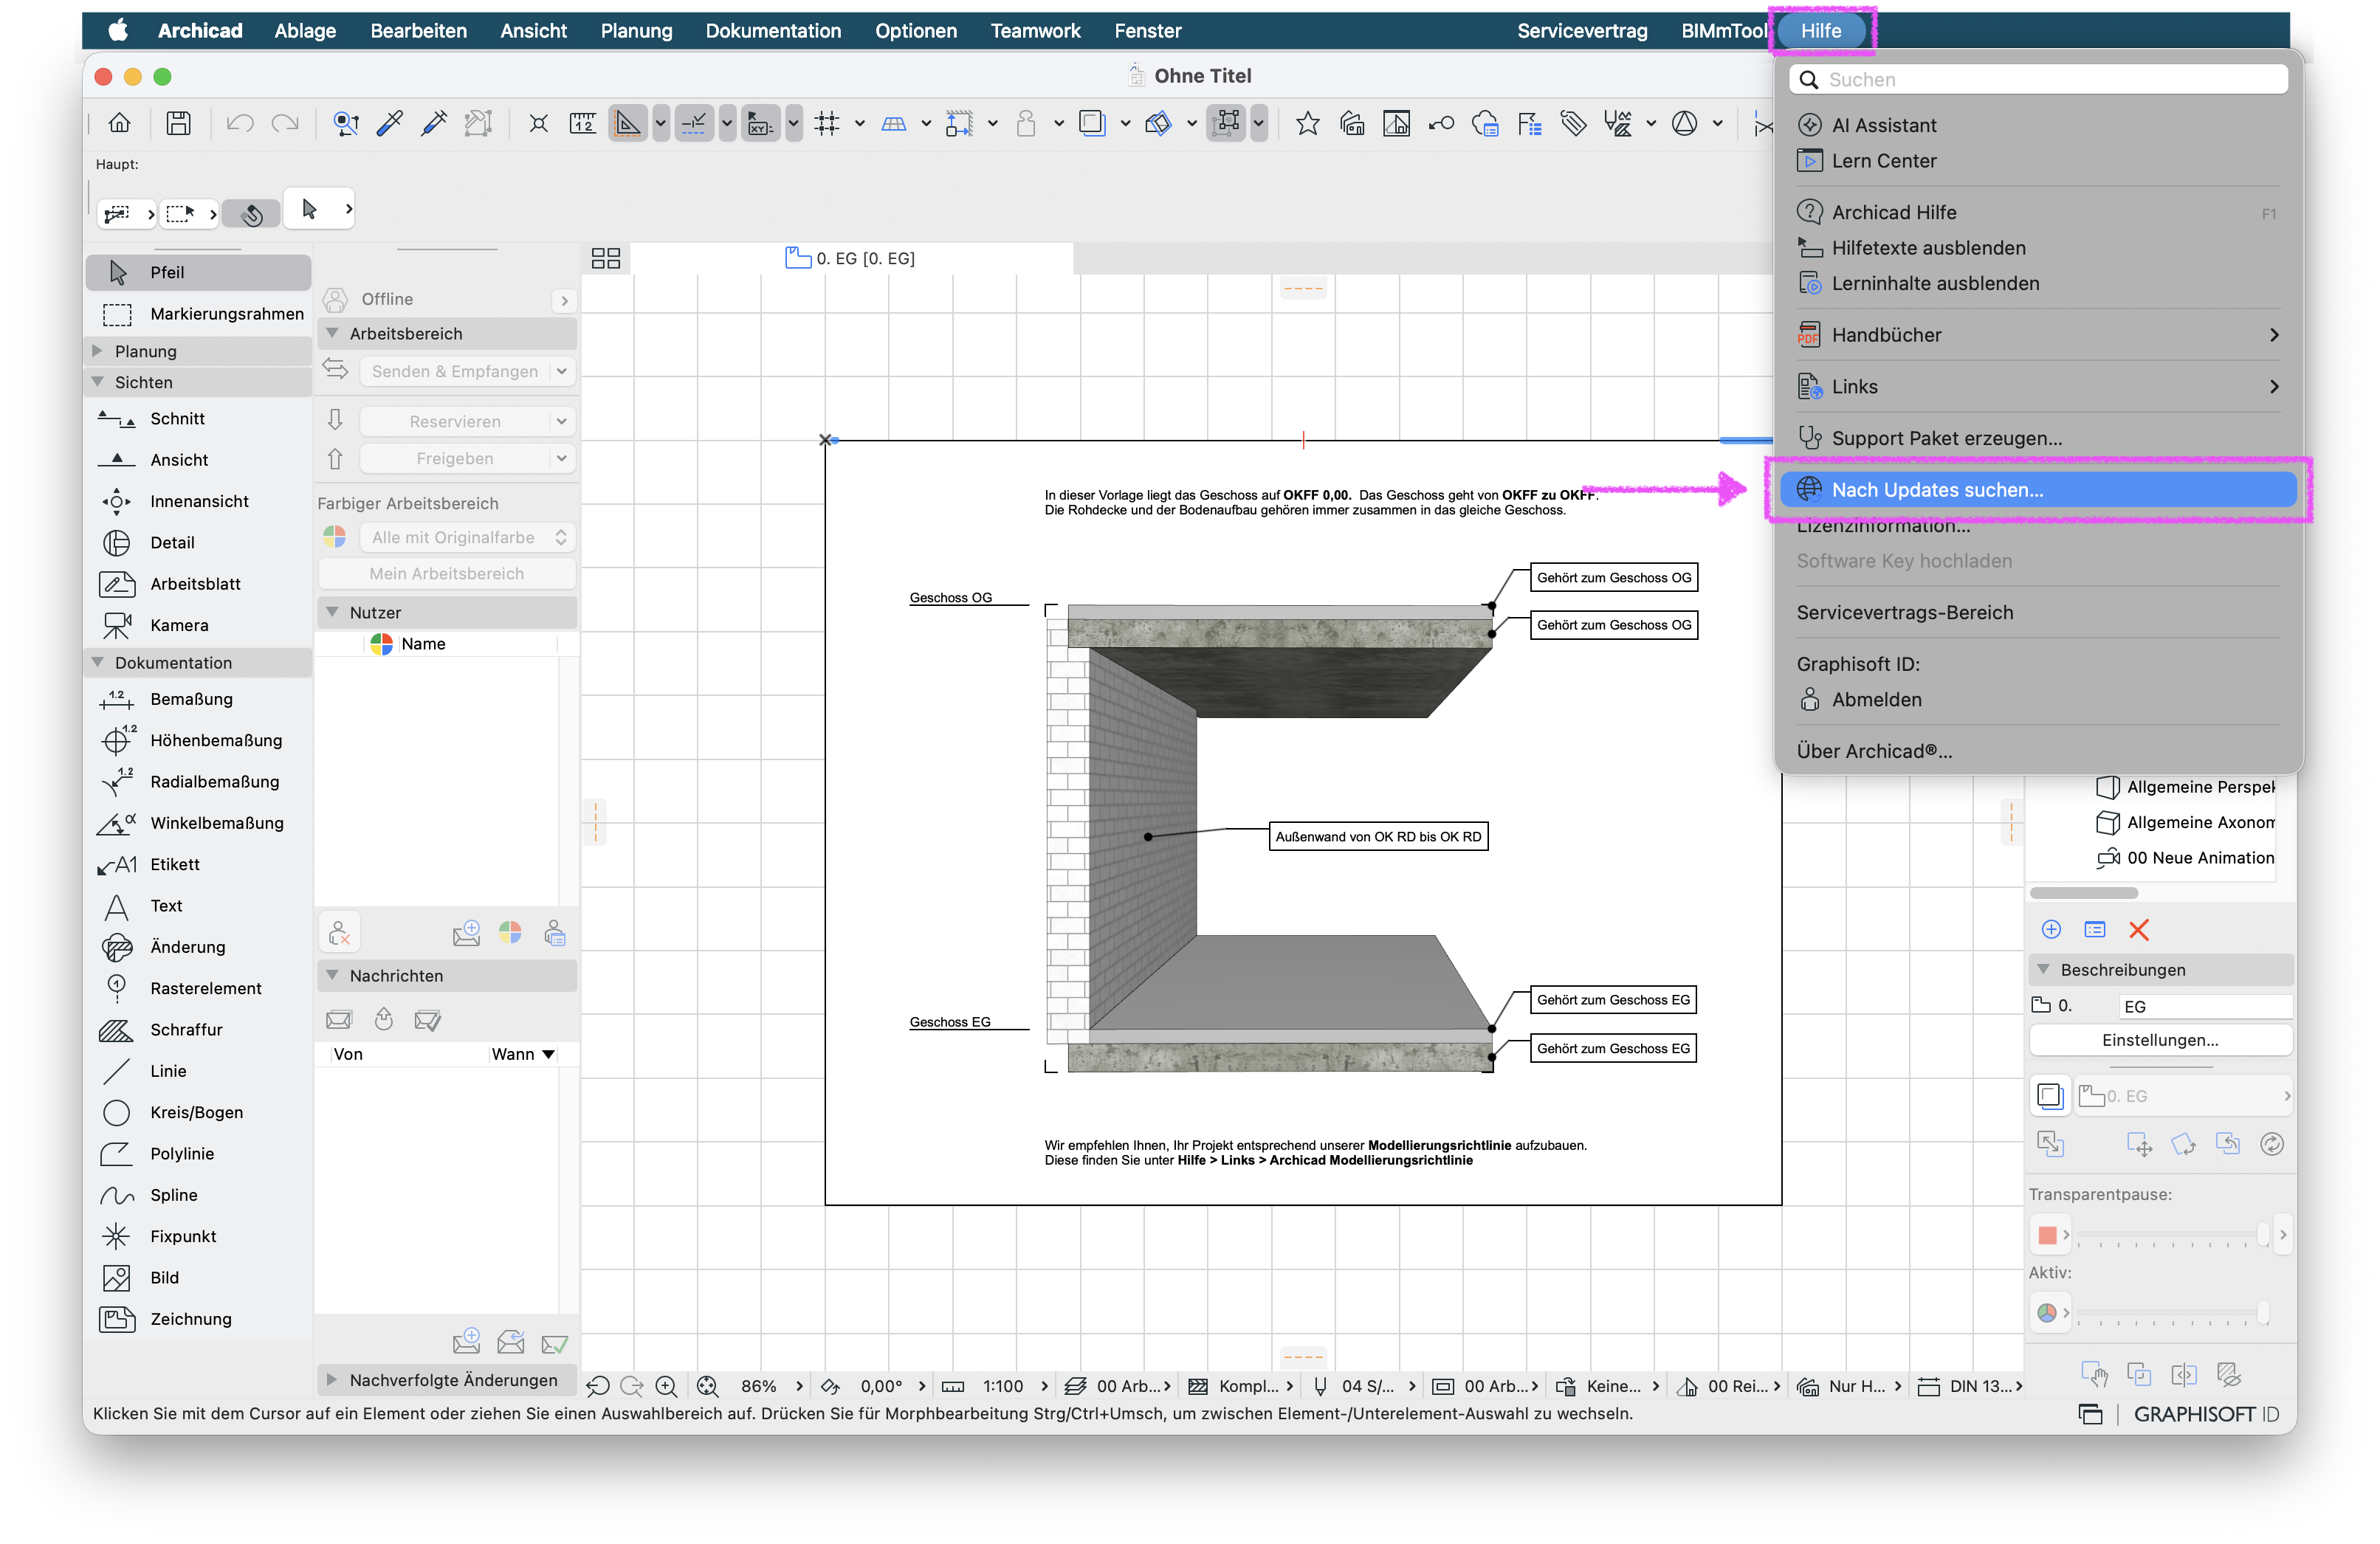Image resolution: width=2380 pixels, height=1544 pixels.
Task: Open AI Assistant from Hilfe menu
Action: pos(2037,125)
